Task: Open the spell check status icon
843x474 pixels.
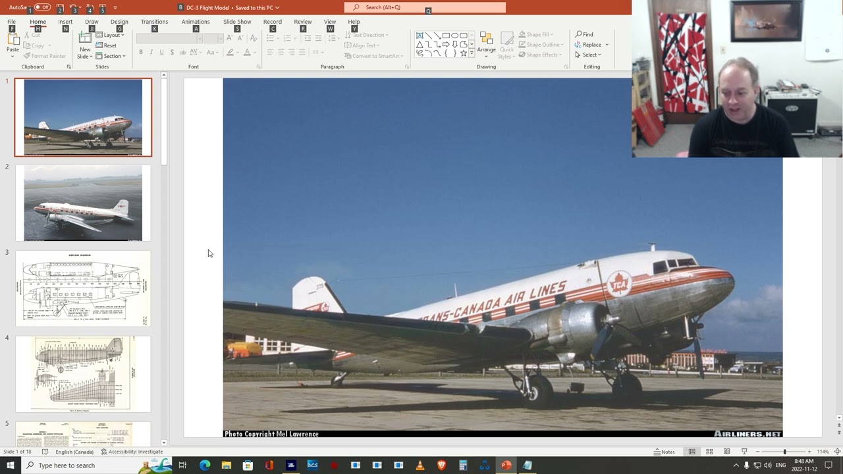Action: tap(45, 452)
